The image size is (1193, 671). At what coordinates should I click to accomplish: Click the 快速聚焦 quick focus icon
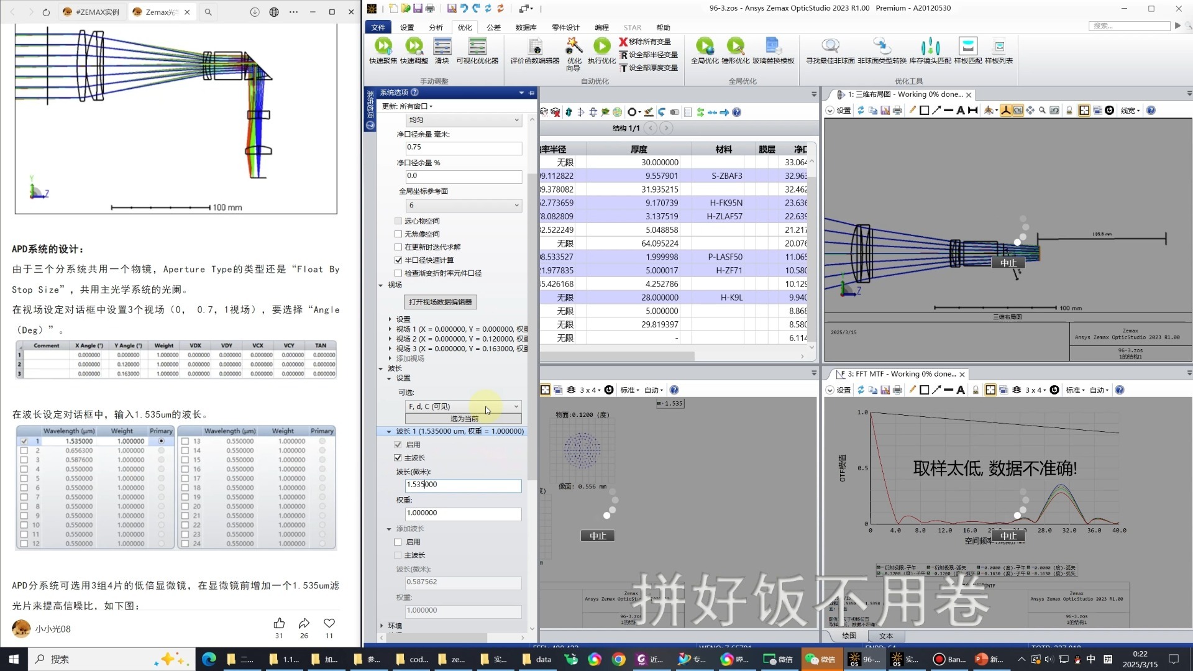(383, 46)
